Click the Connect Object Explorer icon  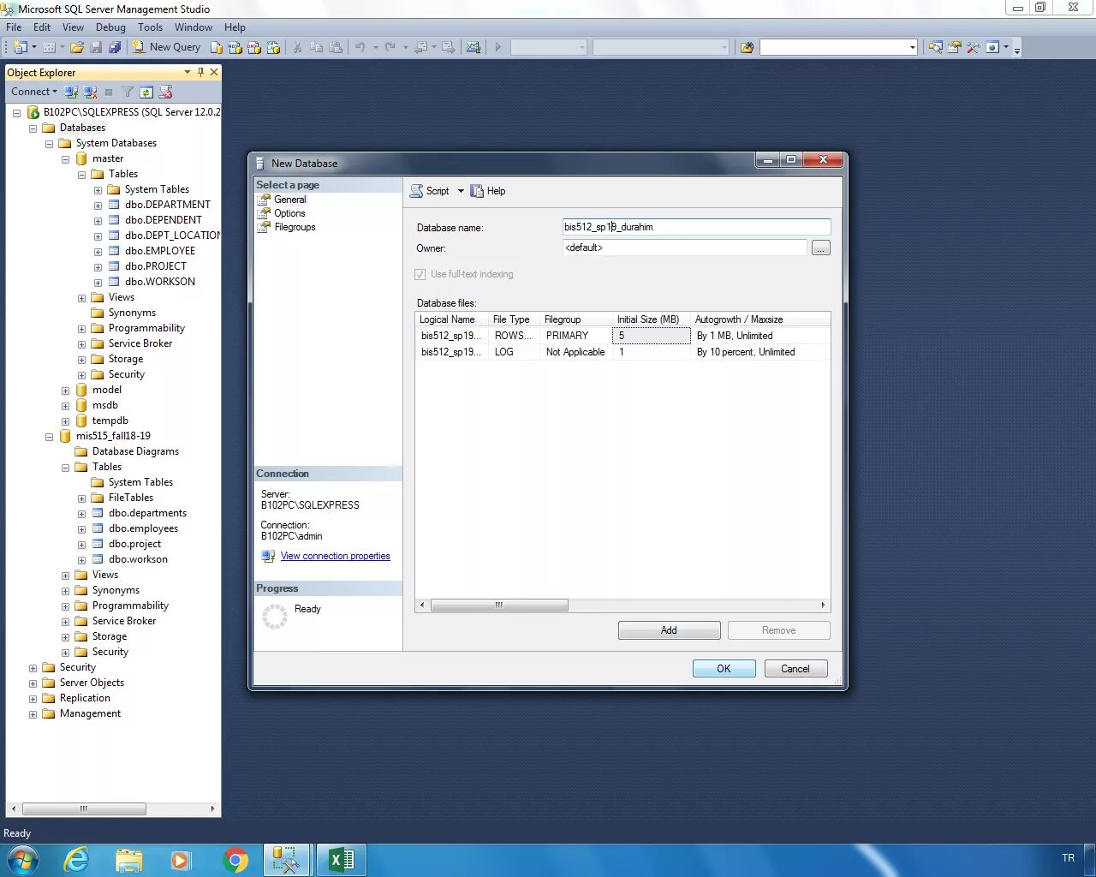pos(71,92)
